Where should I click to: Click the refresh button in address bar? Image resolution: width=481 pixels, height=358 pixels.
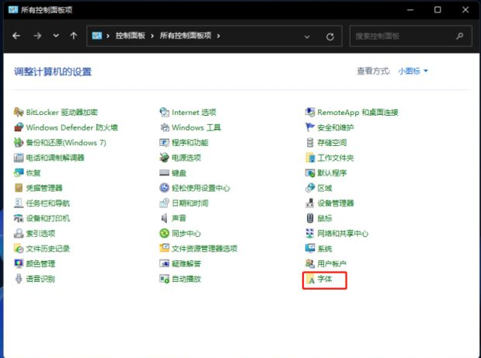point(330,36)
